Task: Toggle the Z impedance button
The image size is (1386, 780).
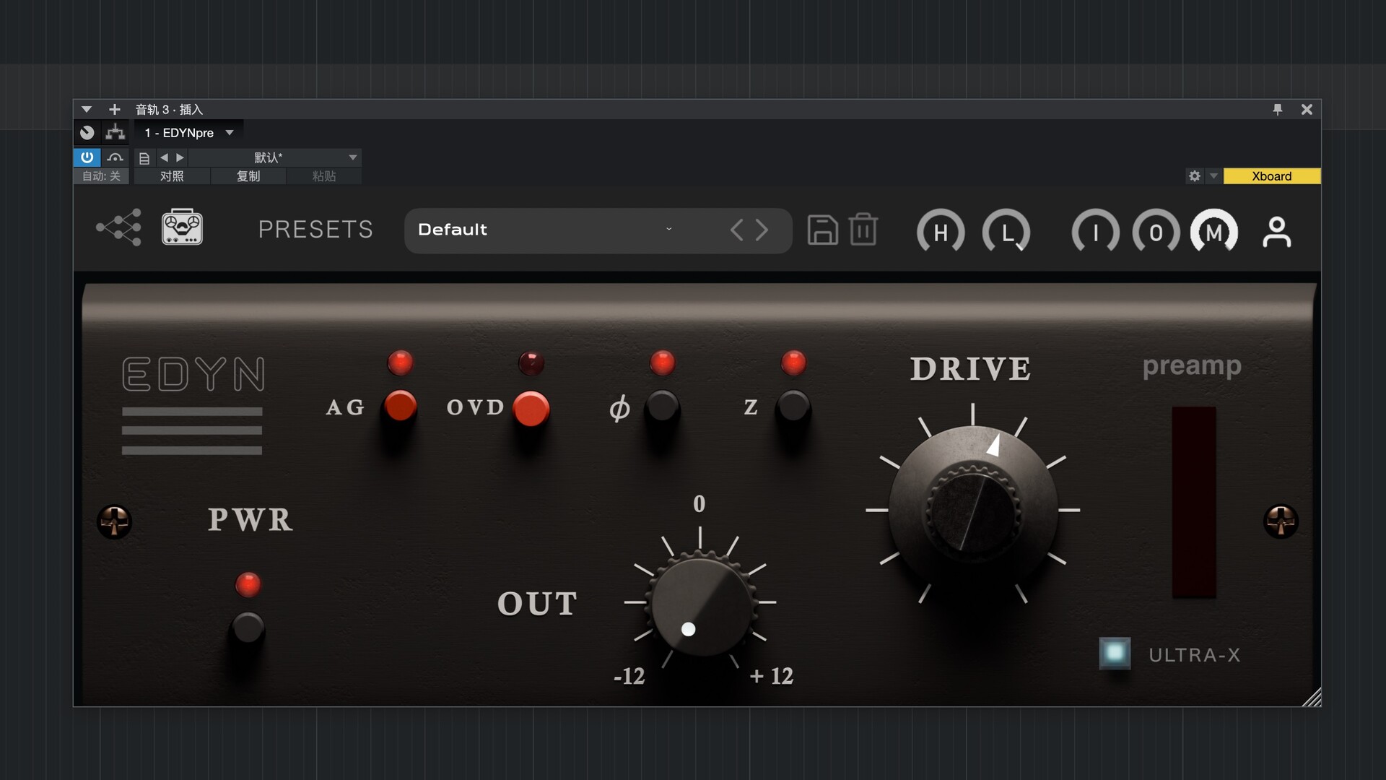Action: [793, 407]
